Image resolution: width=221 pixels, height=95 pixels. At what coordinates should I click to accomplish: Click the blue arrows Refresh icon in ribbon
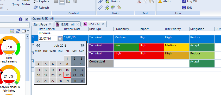36,8
